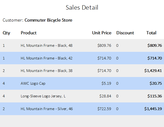The width and height of the screenshot is (164, 127).
Task: Select HL Mountain Frame - Black, 48 row
Action: (x=82, y=45)
